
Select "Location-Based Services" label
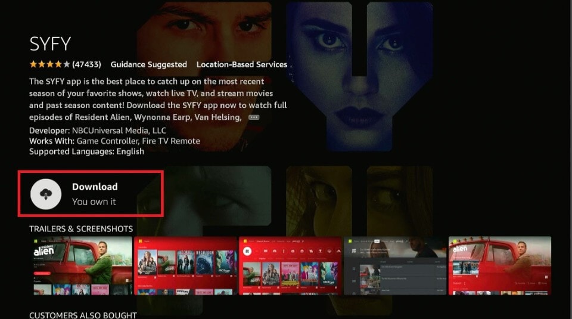point(242,64)
